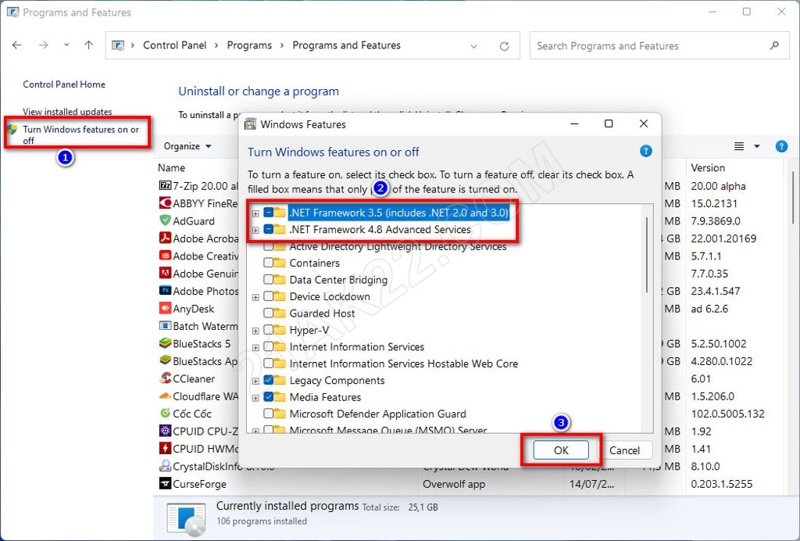Enable Guarded Host checkbox
The image size is (800, 541).
click(x=269, y=313)
